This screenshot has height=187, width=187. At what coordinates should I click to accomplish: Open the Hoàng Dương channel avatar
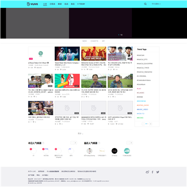point(89,151)
